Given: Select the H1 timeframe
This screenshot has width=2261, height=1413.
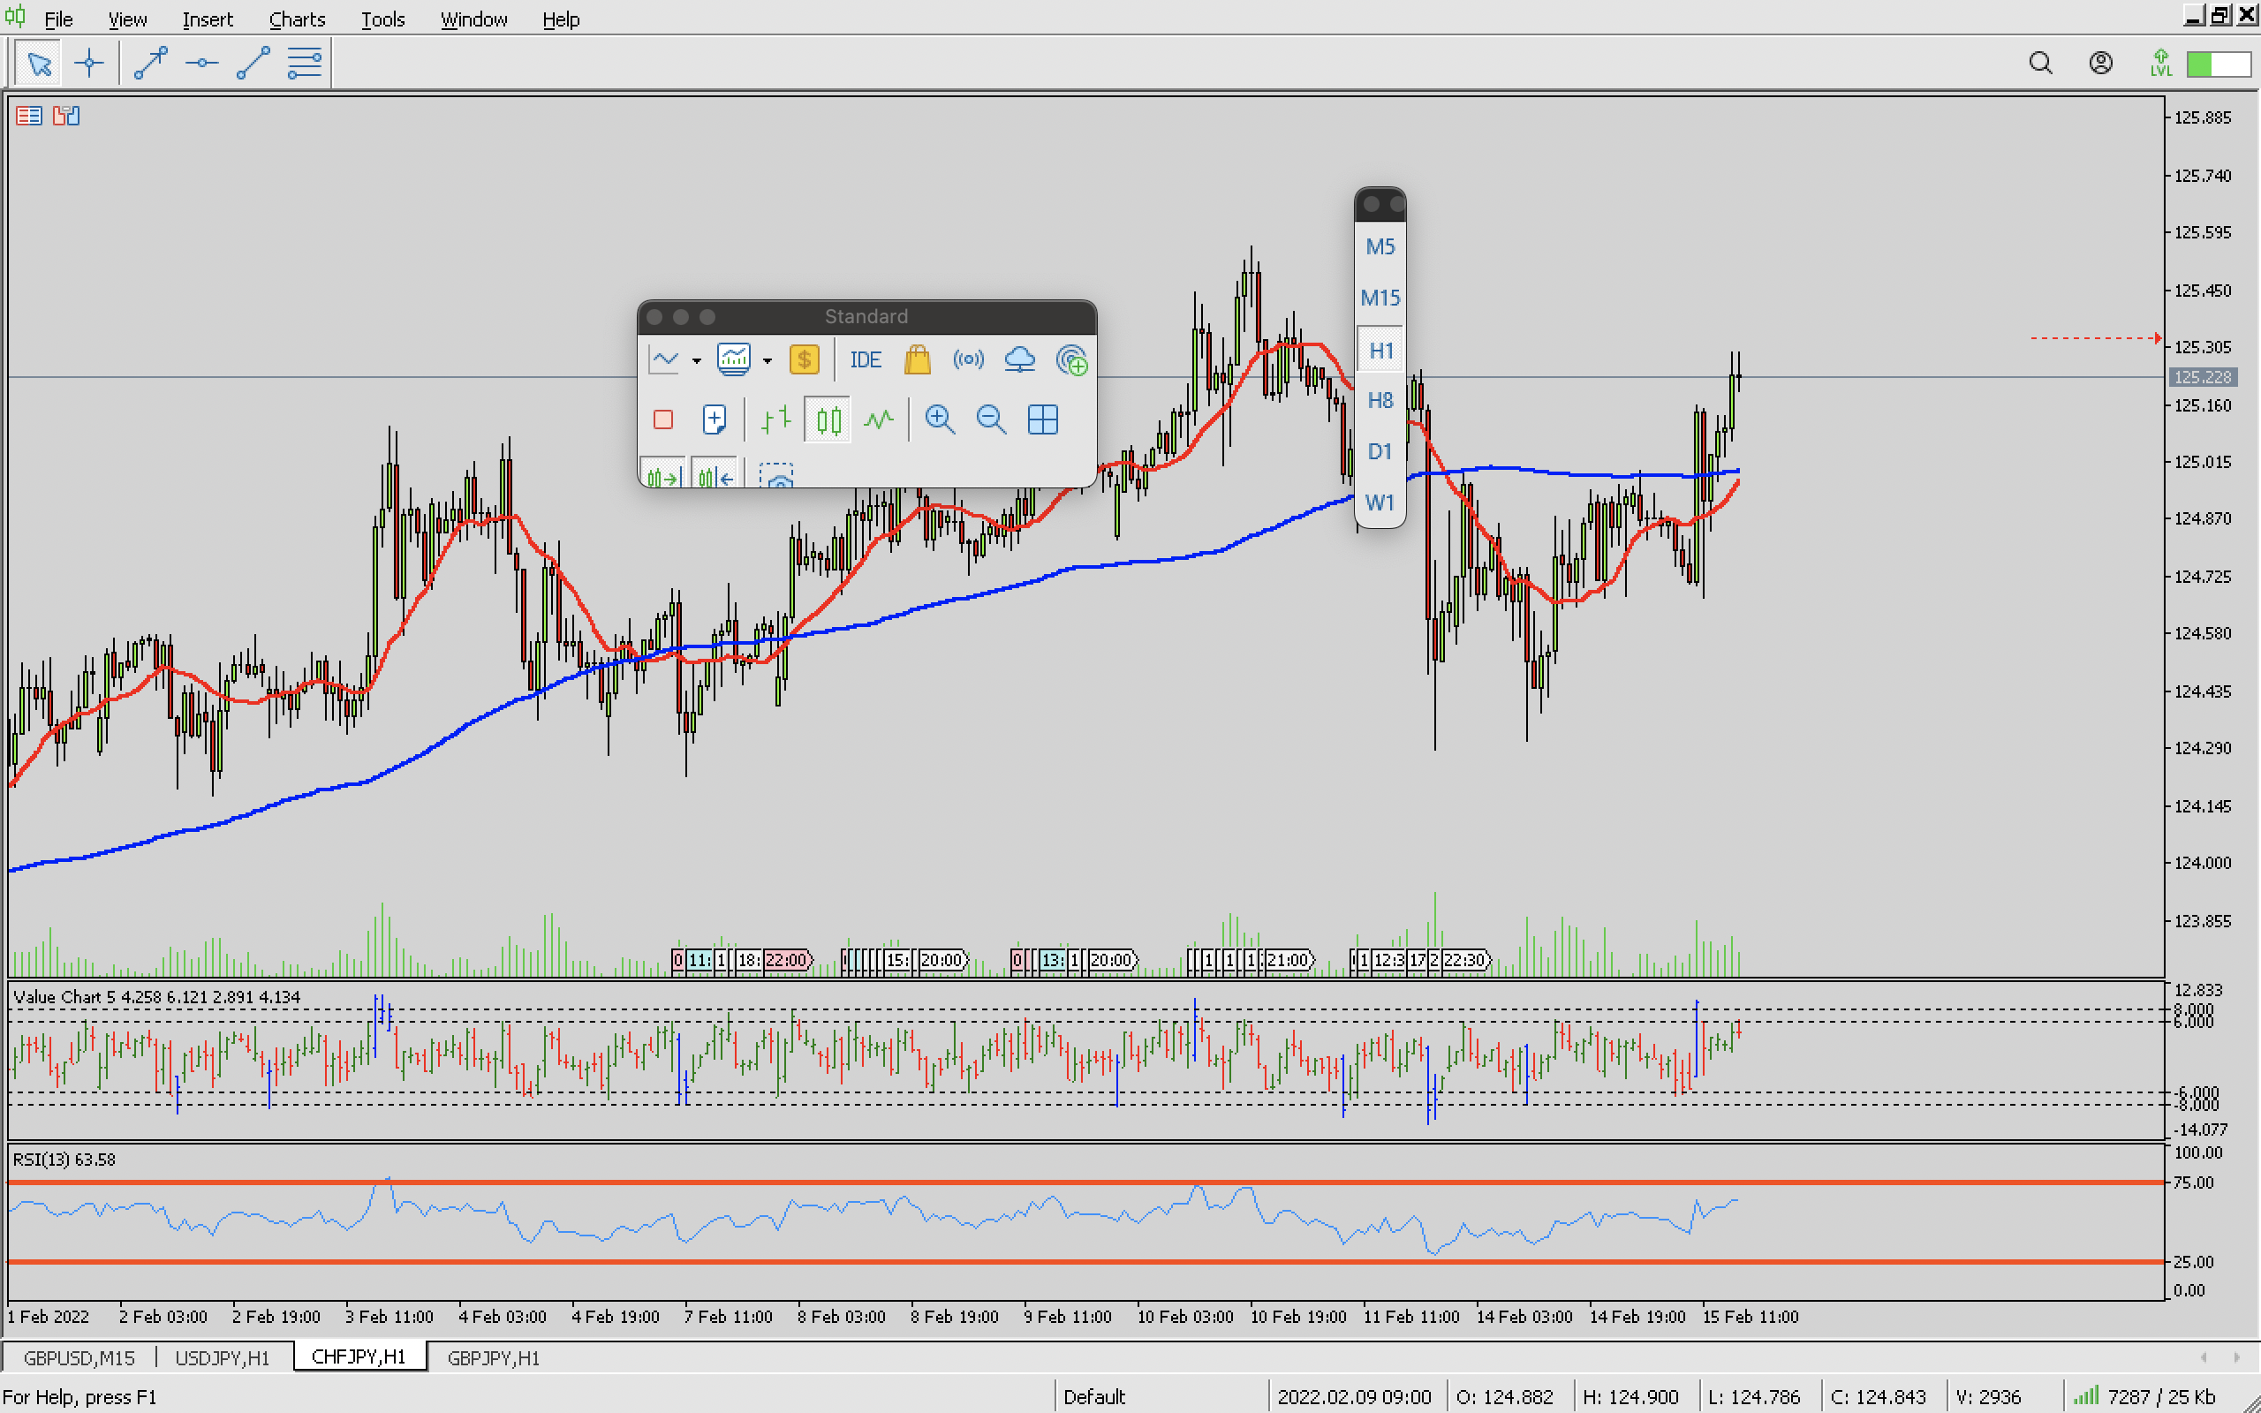Looking at the screenshot, I should coord(1380,351).
